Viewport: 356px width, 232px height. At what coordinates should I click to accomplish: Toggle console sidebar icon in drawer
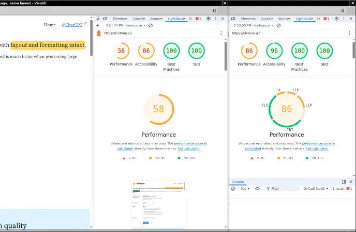(344, 182)
